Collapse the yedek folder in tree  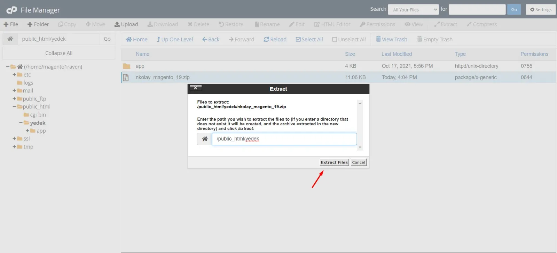pos(21,123)
